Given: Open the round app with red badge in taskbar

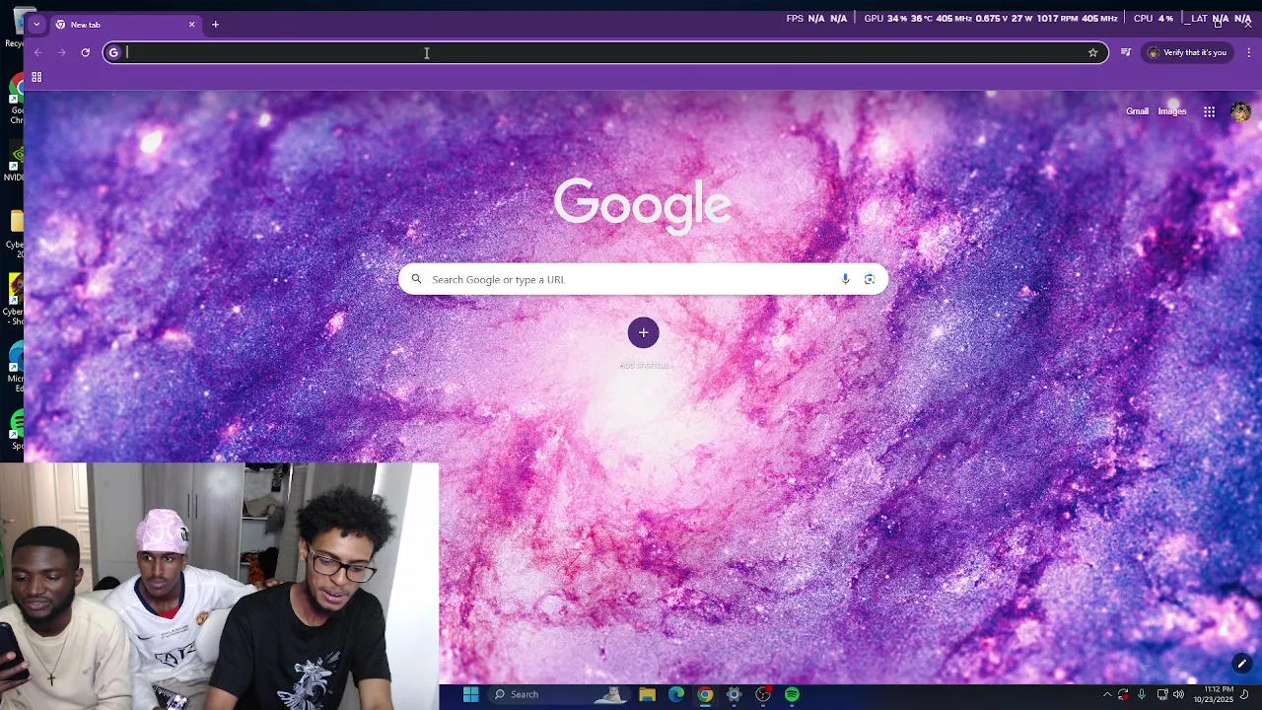Looking at the screenshot, I should point(763,694).
